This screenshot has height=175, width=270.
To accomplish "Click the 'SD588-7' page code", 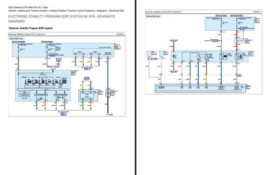I will pos(257,12).
